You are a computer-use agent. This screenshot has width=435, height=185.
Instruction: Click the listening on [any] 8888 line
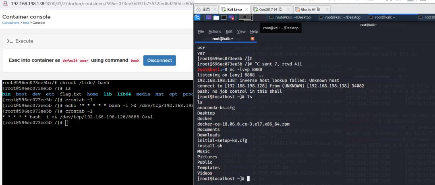pyautogui.click(x=230, y=75)
